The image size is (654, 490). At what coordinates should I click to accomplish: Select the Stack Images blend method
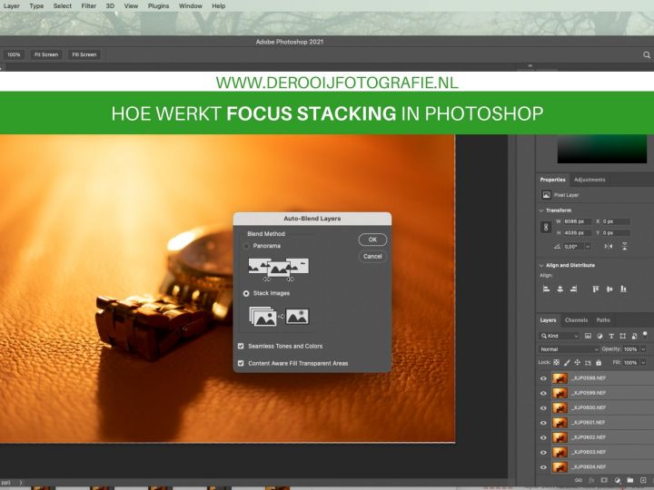[246, 293]
